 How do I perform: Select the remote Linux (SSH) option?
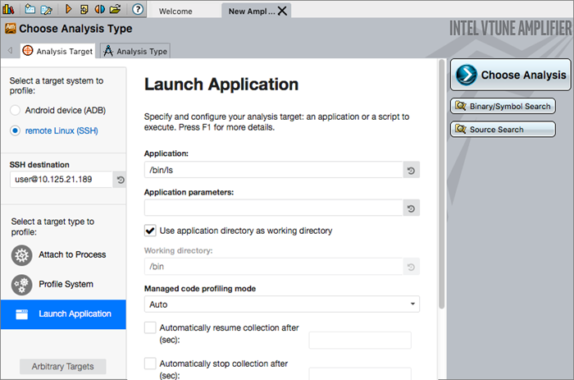coord(15,130)
